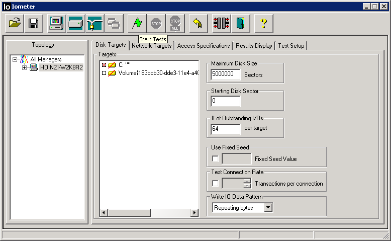Select the Volume{183bcb30-dde3 target entry
This screenshot has height=241, width=391.
(x=158, y=73)
